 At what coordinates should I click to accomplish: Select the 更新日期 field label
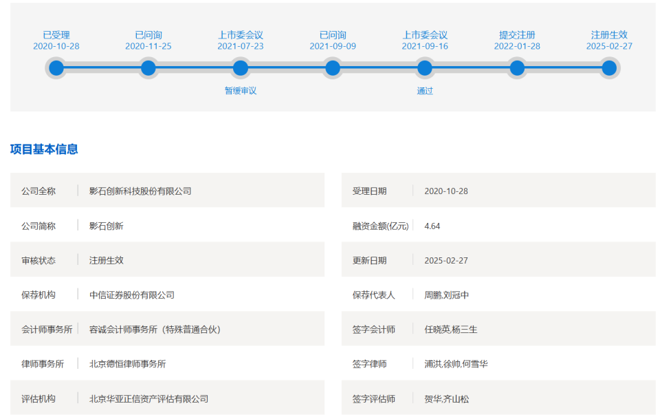point(370,261)
